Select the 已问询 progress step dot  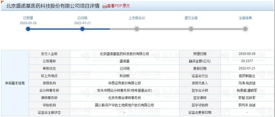click(82, 29)
